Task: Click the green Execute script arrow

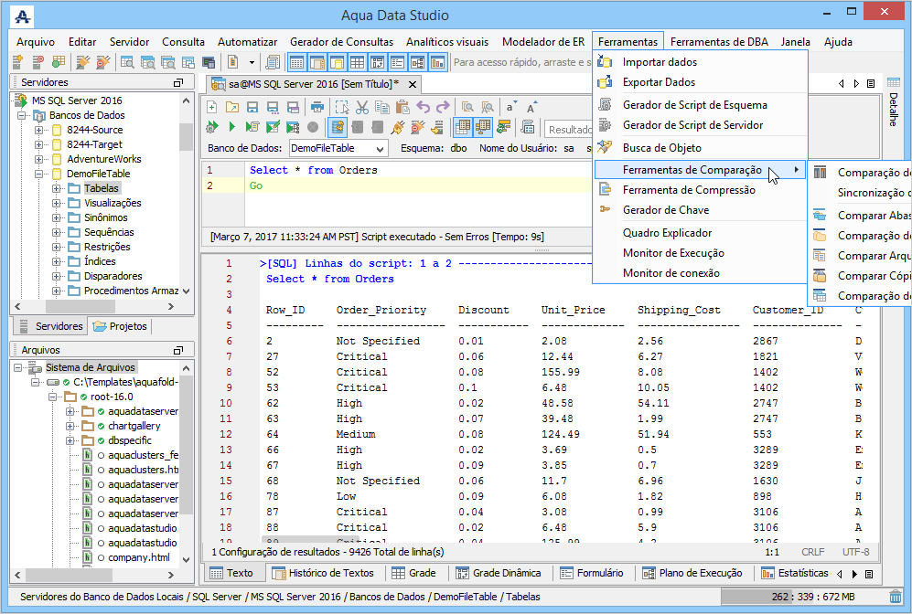Action: click(231, 127)
